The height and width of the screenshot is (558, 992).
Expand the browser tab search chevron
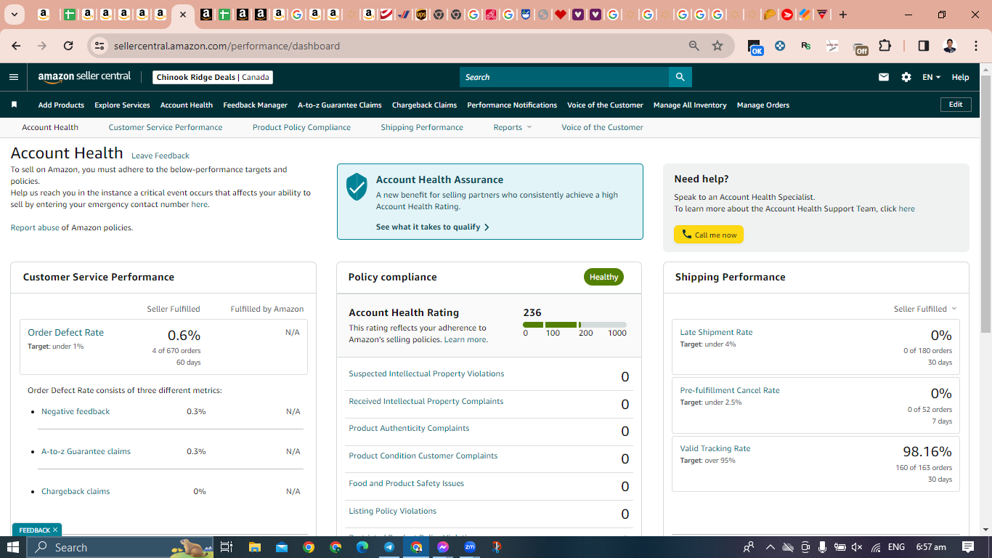15,15
